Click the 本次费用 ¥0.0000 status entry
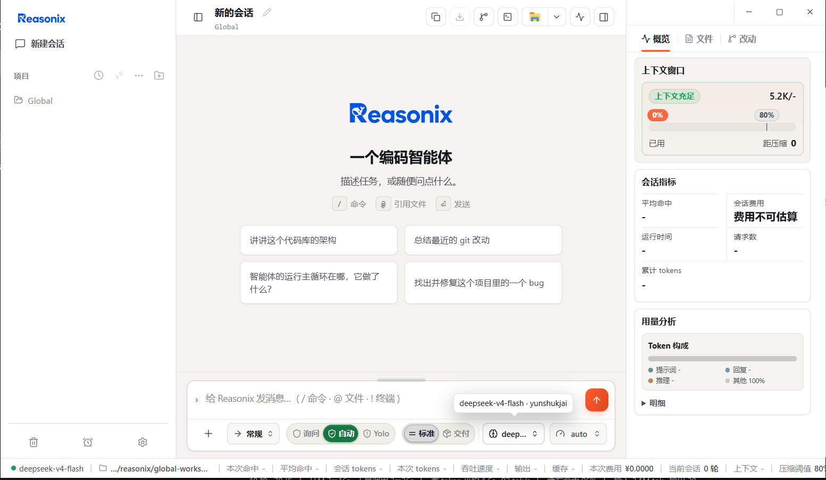Viewport: 826px width, 480px height. coord(622,469)
